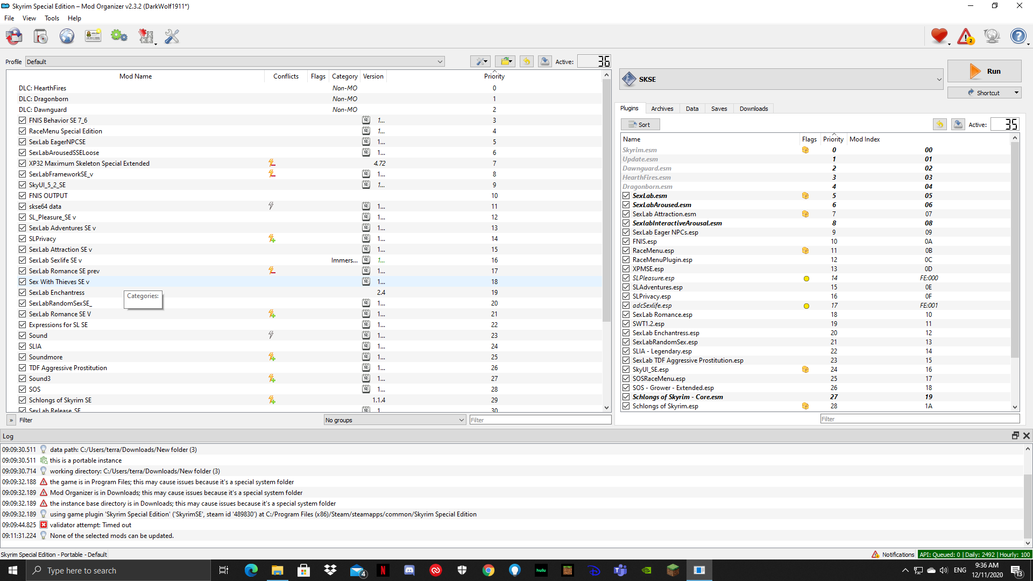Switch to the Downloads tab
The image size is (1033, 581).
point(753,109)
